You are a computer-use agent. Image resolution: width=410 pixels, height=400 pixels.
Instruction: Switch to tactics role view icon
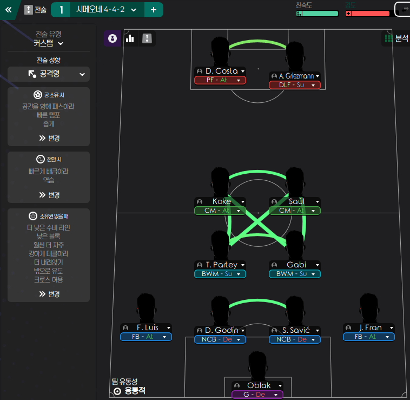(x=147, y=38)
